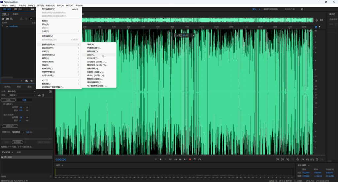Open the Effects (效果) menu in menu bar
Viewport: 338px width, 182px height.
[40, 5]
